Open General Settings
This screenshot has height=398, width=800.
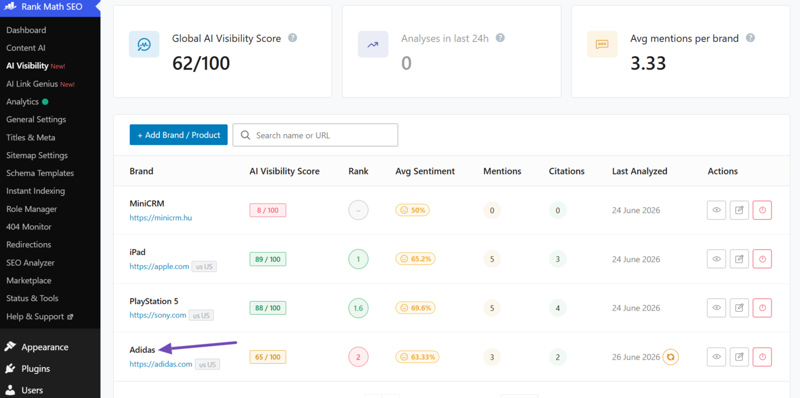(36, 119)
